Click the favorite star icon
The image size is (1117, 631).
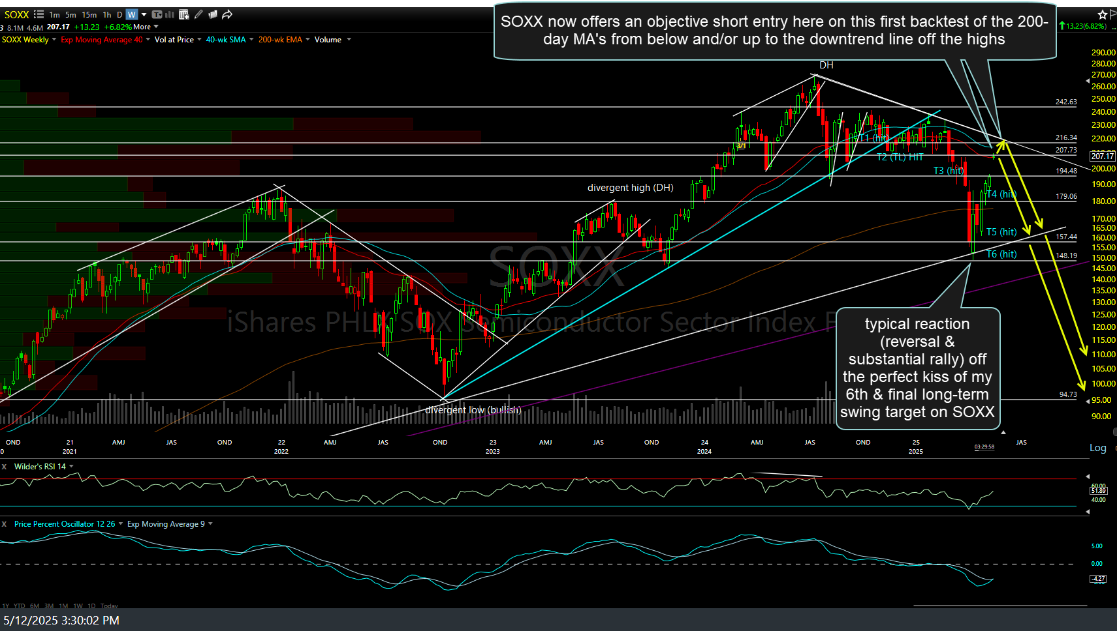(1103, 14)
